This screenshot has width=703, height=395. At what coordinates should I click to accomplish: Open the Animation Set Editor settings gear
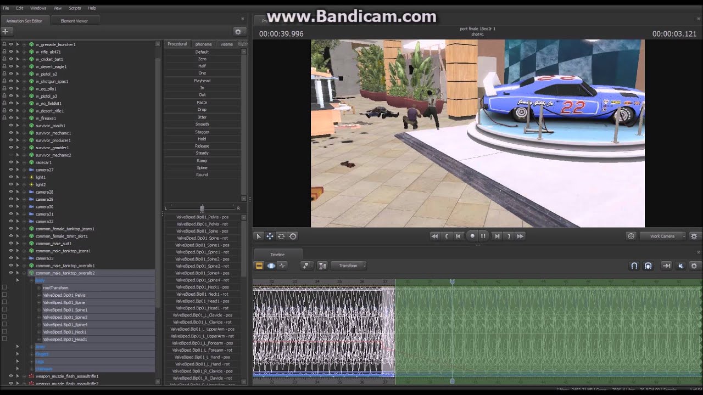coord(238,32)
